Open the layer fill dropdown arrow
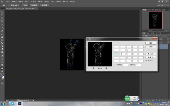170x106 pixels. (x=168, y=42)
